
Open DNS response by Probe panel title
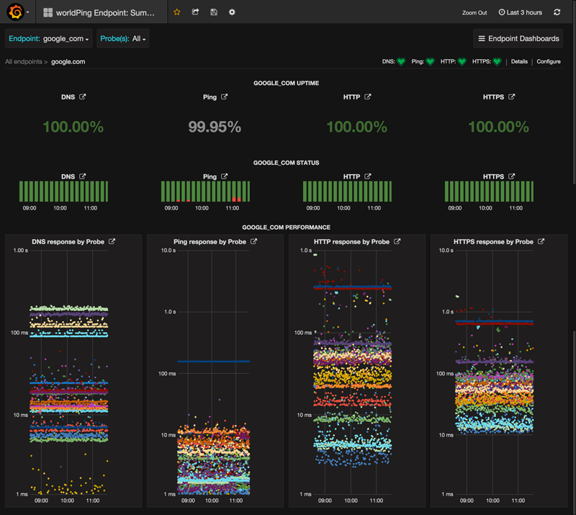click(68, 242)
